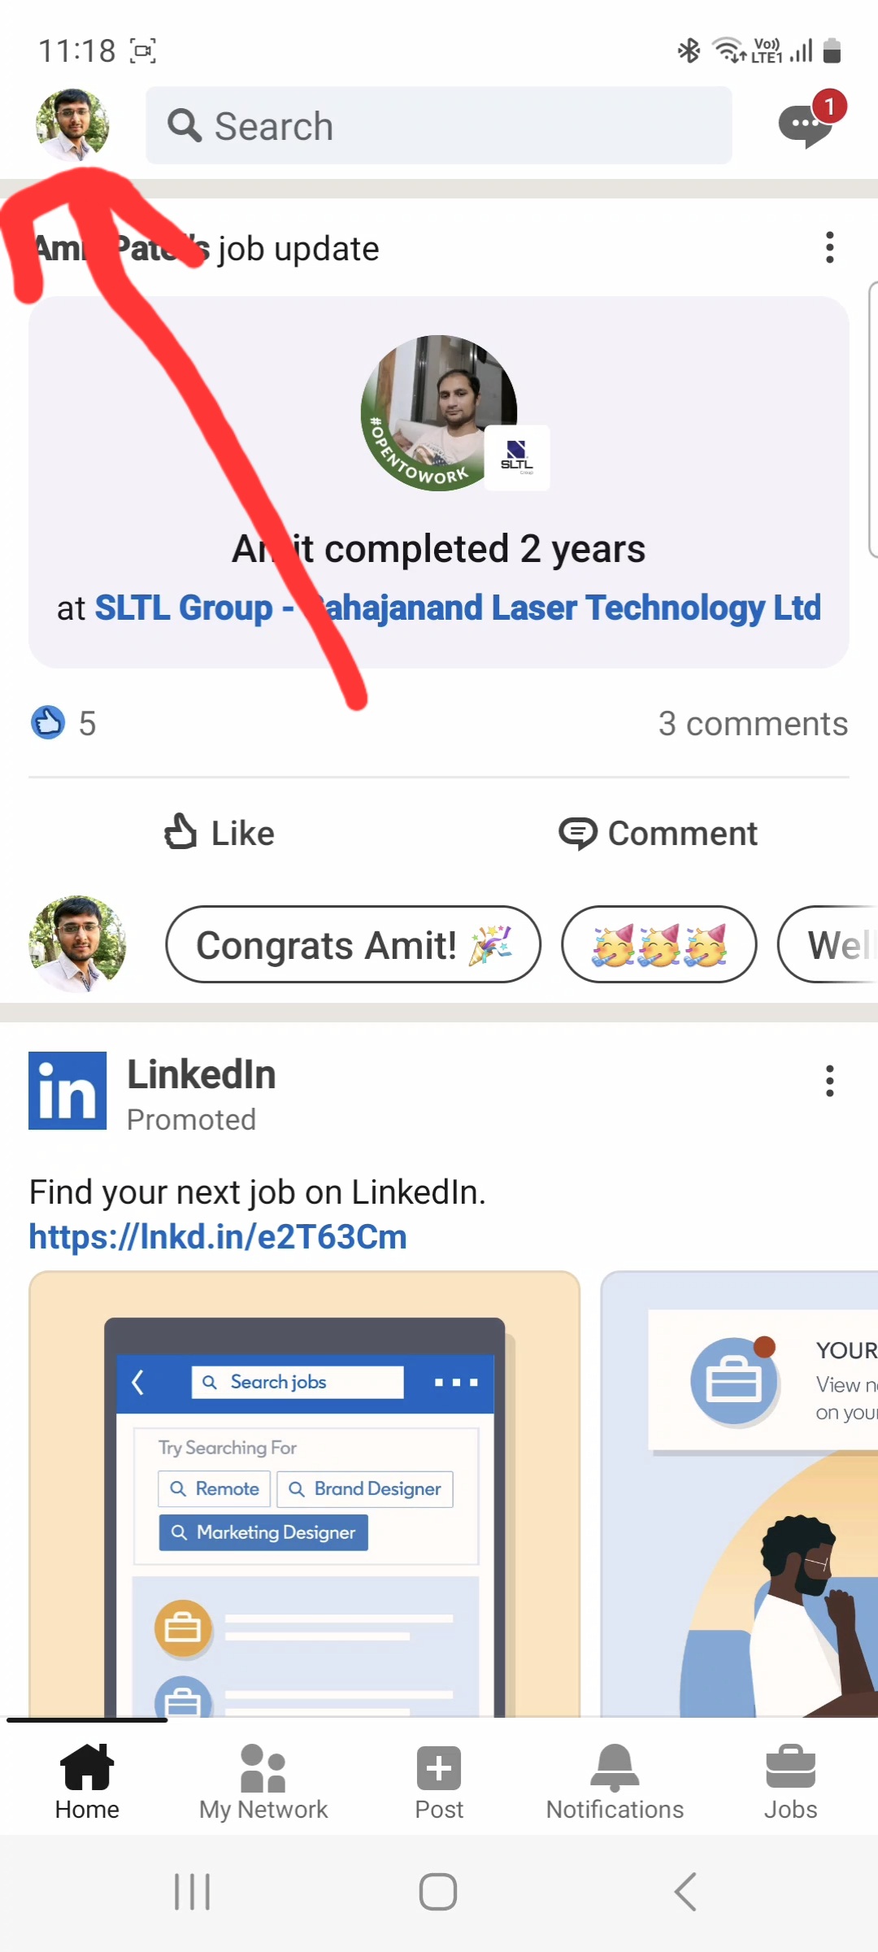This screenshot has width=878, height=1952.
Task: Comment on the job update post
Action: click(x=659, y=833)
